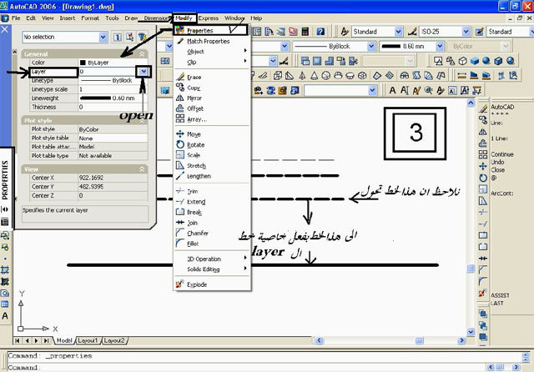Open the Help menu

coord(256,18)
